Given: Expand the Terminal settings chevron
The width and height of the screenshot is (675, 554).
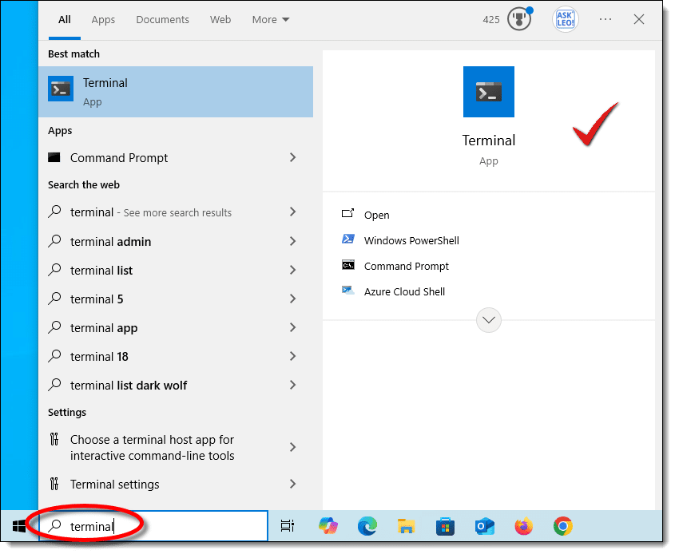Looking at the screenshot, I should point(292,484).
